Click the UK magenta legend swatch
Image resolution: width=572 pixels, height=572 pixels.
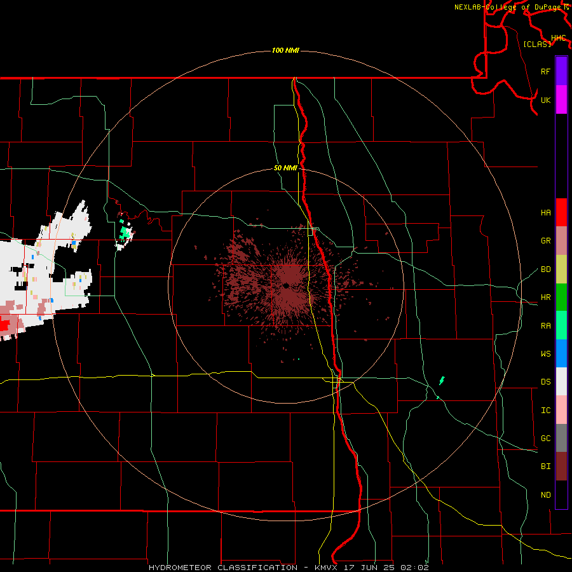coord(561,100)
